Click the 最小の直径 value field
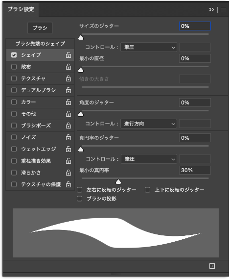The image size is (229, 280). tap(195, 58)
